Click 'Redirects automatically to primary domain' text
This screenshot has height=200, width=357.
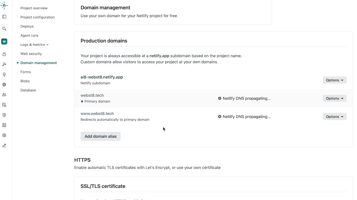click(x=115, y=119)
